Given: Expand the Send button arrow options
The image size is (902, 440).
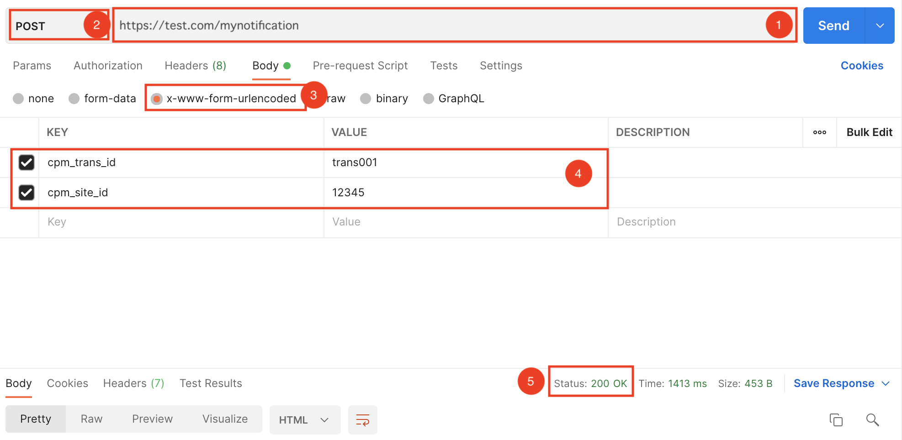Looking at the screenshot, I should point(880,26).
